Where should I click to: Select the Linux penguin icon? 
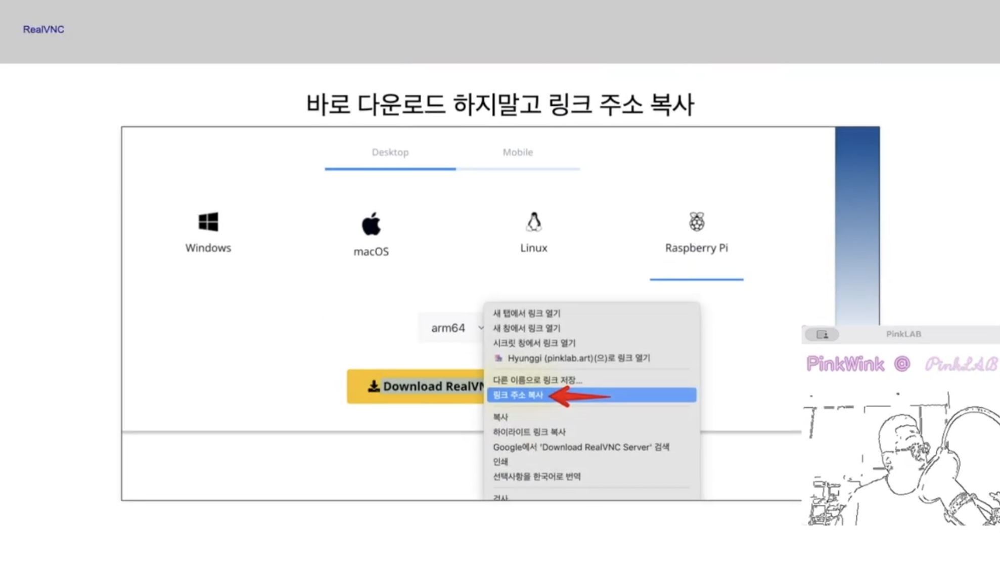point(533,222)
